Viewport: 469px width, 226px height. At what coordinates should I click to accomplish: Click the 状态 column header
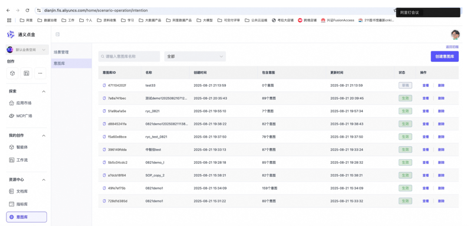402,72
